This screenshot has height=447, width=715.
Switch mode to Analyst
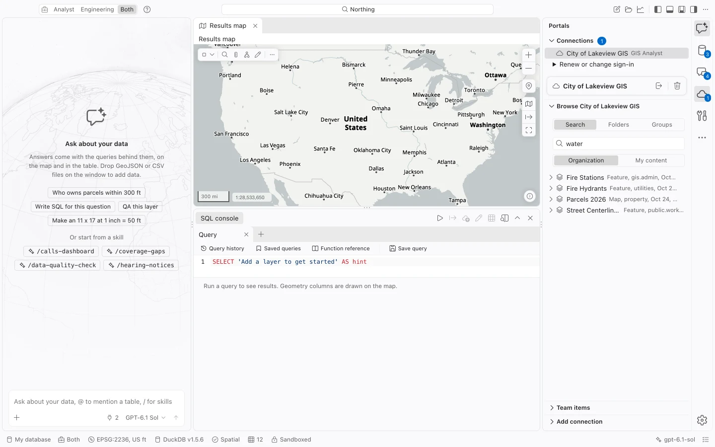[x=64, y=9]
